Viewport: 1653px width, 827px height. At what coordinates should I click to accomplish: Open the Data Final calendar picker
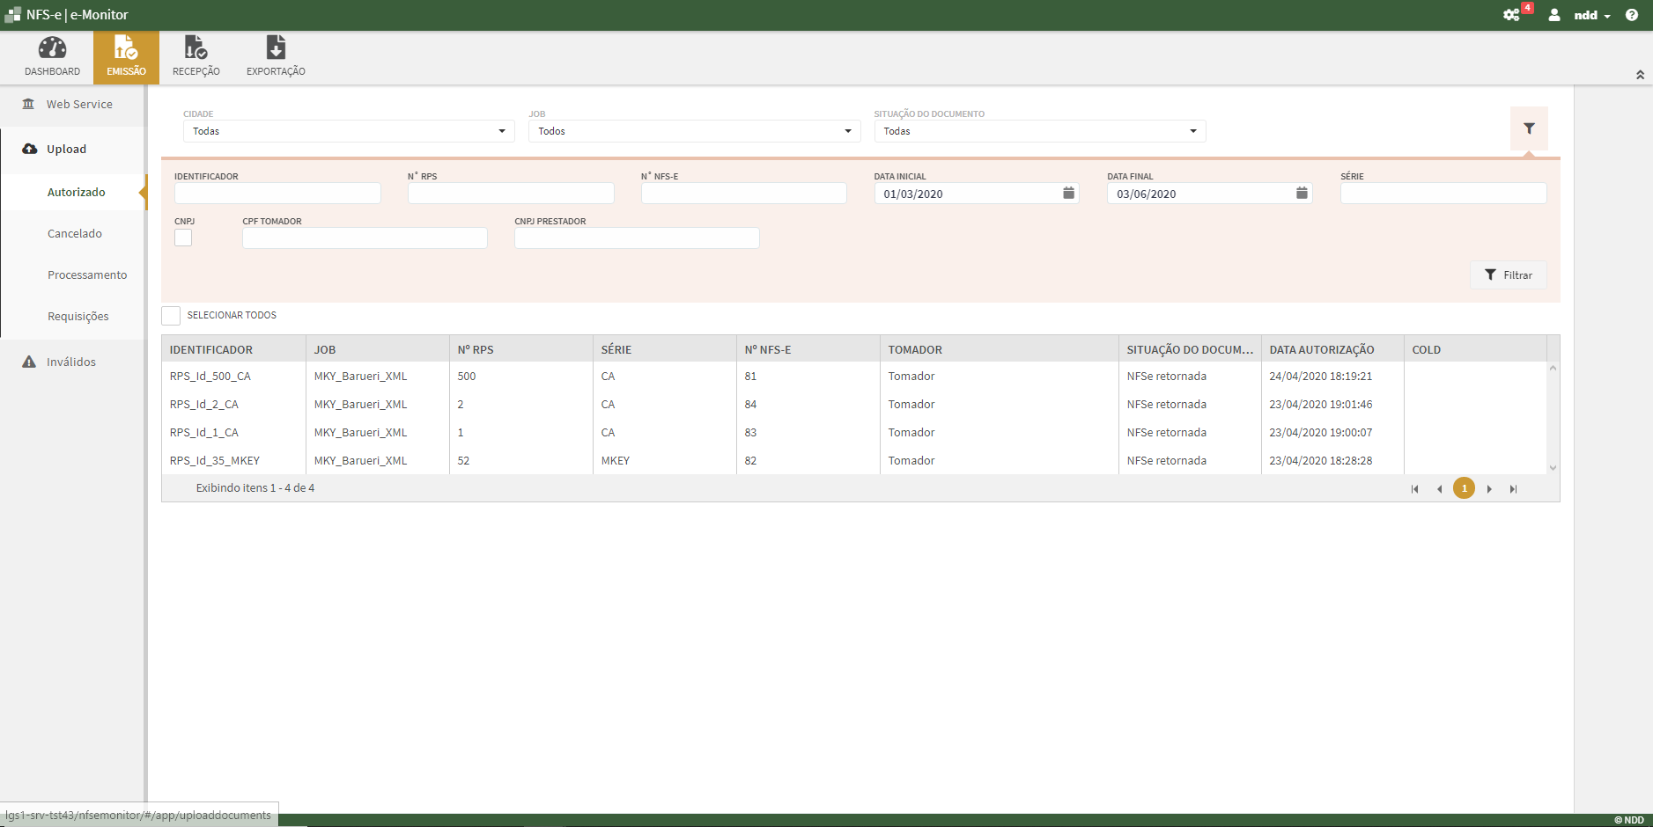tap(1302, 194)
